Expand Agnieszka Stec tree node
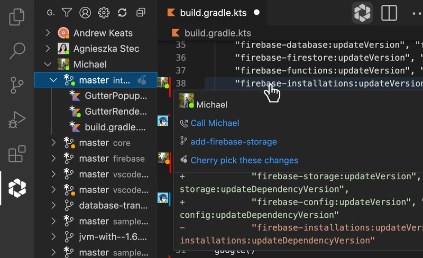Image resolution: width=423 pixels, height=258 pixels. [48, 49]
